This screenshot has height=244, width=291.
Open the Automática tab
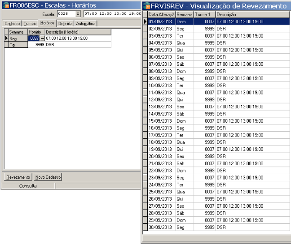[x=85, y=23]
